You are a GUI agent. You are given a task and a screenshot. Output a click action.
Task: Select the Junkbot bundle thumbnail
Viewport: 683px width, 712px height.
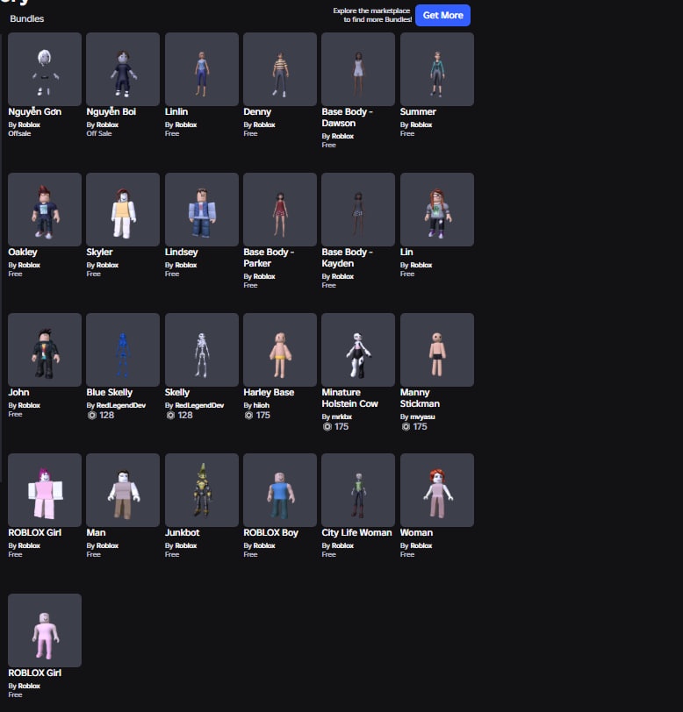(201, 490)
